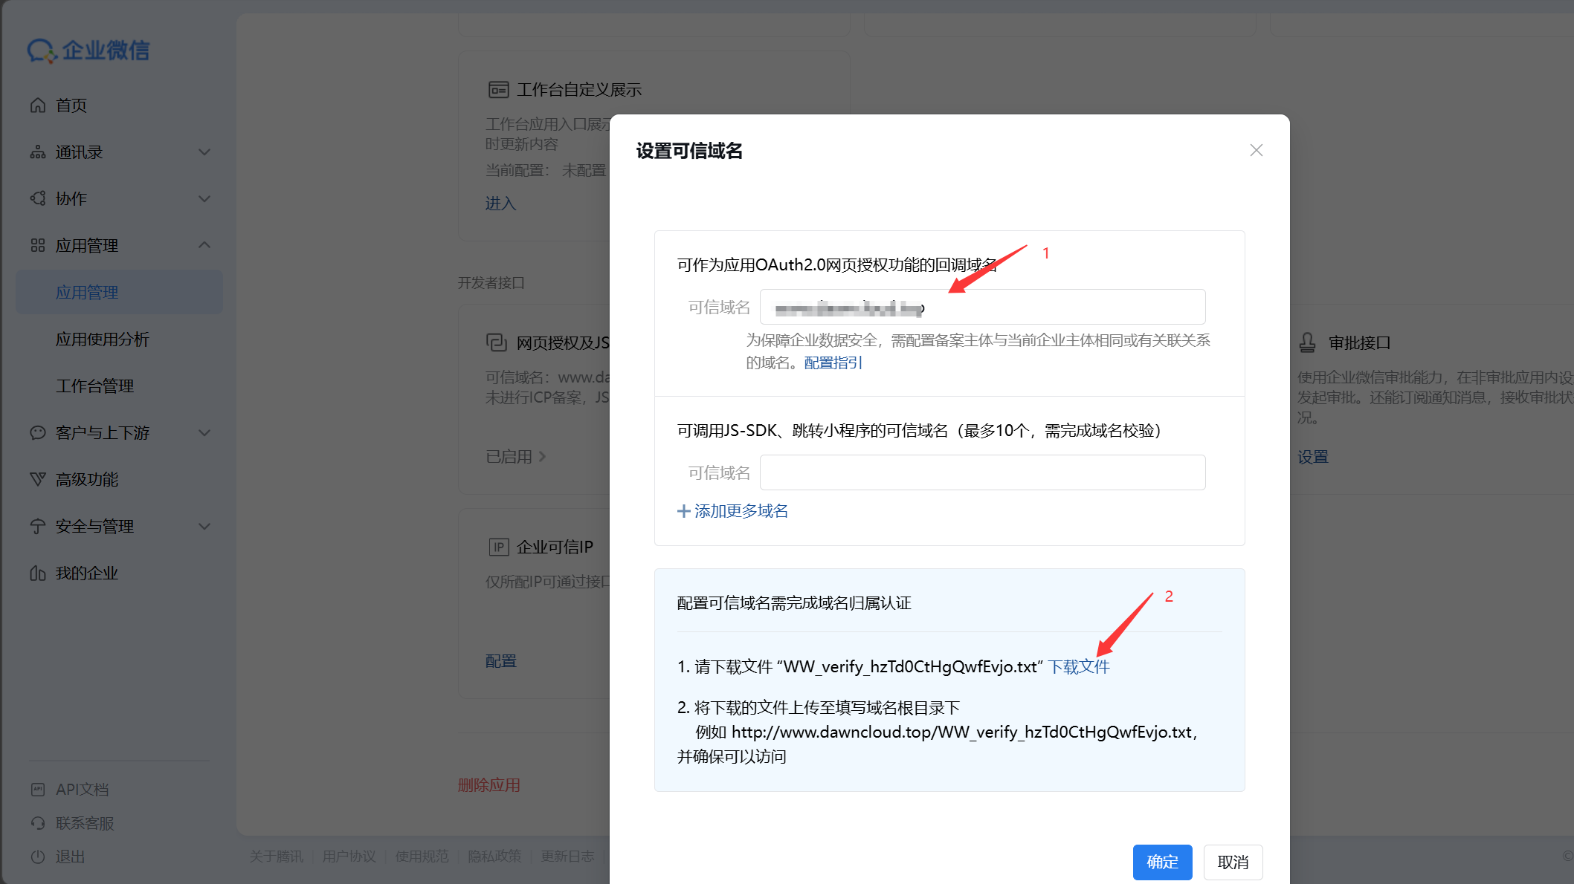This screenshot has width=1574, height=884.
Task: Collapse the 应用管理 section chevron
Action: (x=204, y=245)
